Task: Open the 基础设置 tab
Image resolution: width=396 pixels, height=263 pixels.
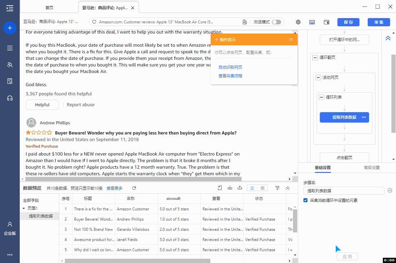Action: (323, 167)
